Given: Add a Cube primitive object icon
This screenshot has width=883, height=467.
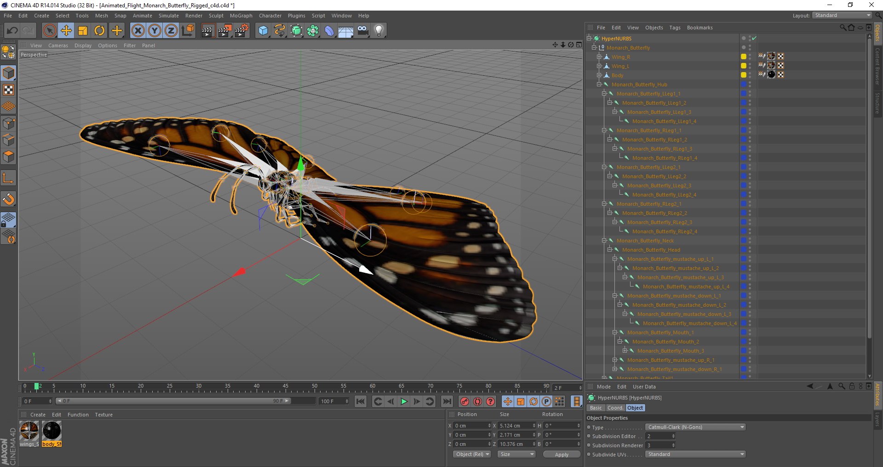Looking at the screenshot, I should 263,31.
